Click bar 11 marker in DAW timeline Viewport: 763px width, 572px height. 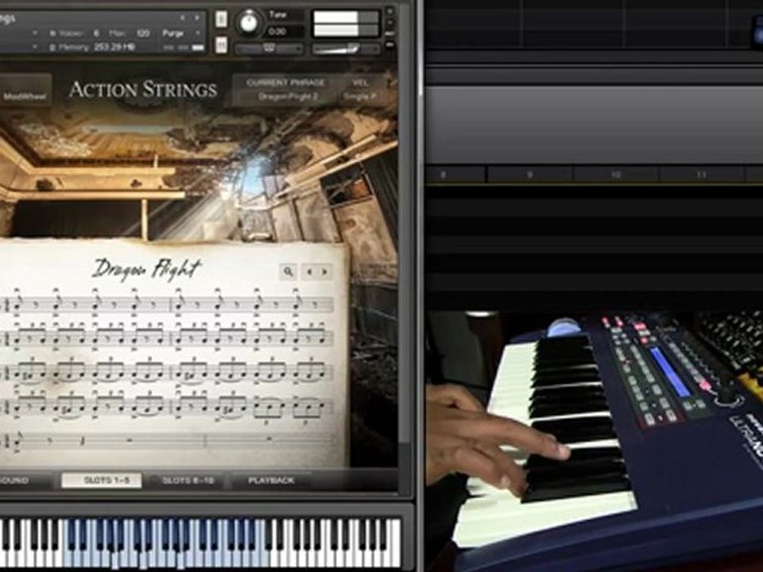click(x=701, y=174)
